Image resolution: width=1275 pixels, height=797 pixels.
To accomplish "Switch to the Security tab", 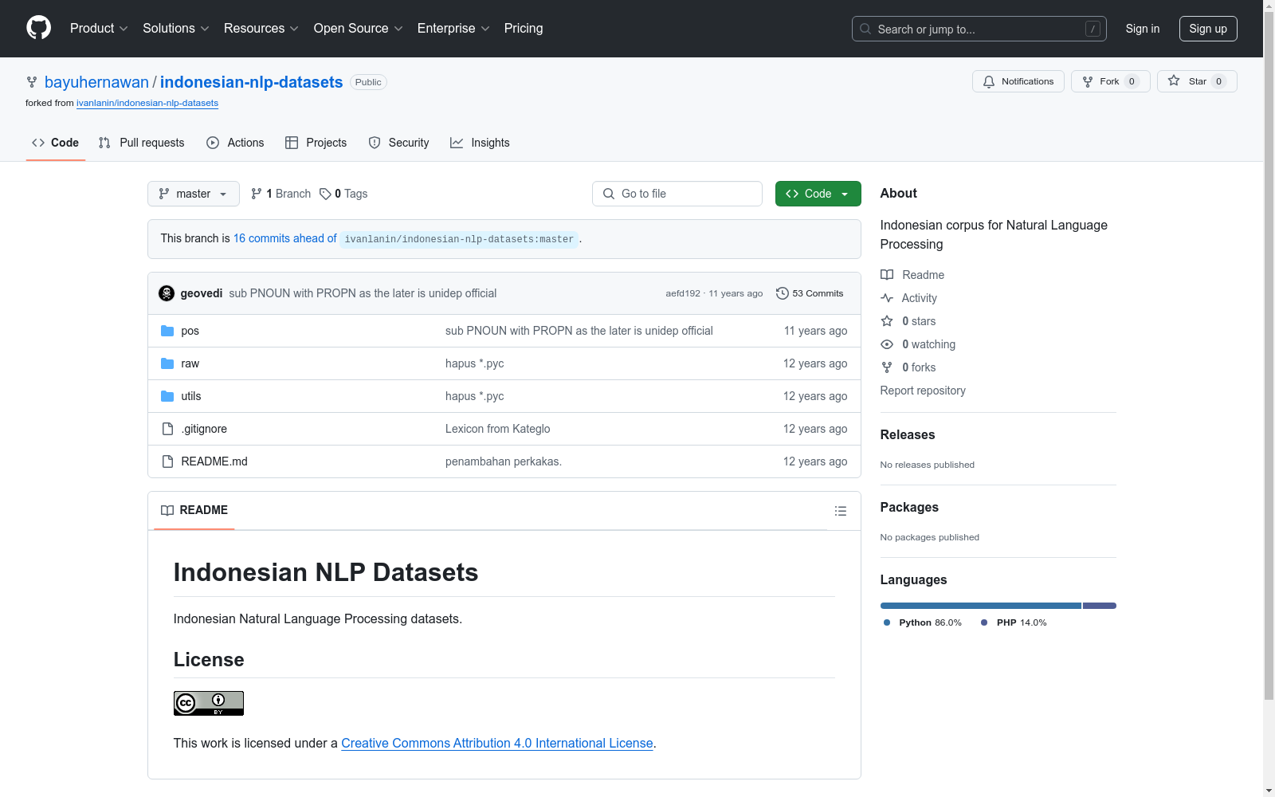I will [x=398, y=143].
